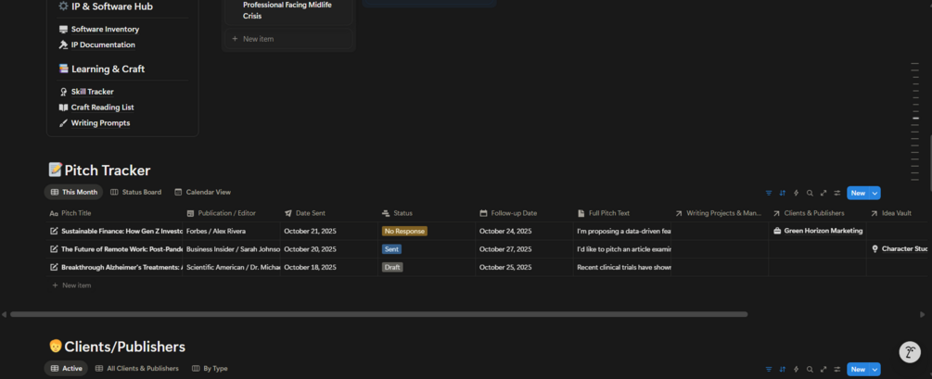Open the Full Pitch Text column header
Screen dimensions: 932x379
point(621,213)
